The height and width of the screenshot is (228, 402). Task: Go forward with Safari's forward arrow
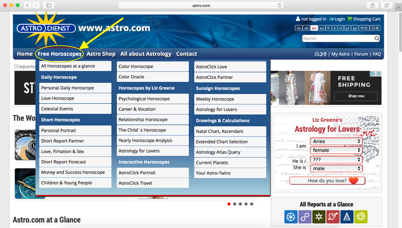tap(36, 5)
